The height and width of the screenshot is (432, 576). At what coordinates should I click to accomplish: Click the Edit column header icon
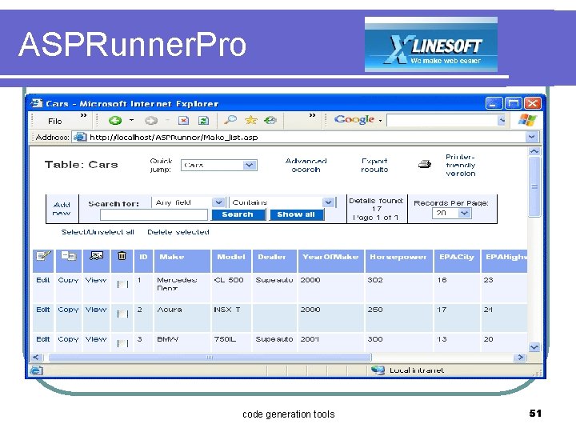pyautogui.click(x=43, y=256)
